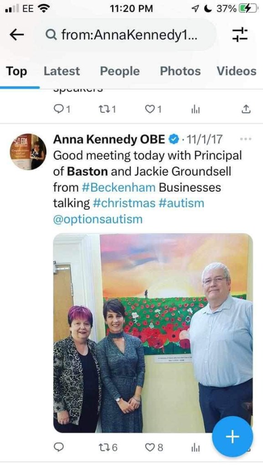This screenshot has height=467, width=263.
Task: Share the top tweet
Action: pyautogui.click(x=245, y=109)
